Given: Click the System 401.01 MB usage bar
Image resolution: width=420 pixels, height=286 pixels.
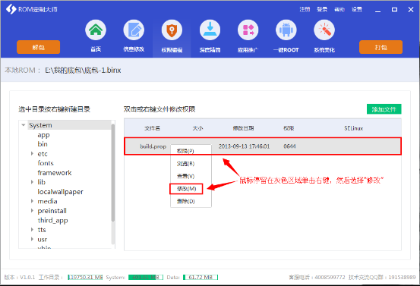Looking at the screenshot, I should (146, 277).
